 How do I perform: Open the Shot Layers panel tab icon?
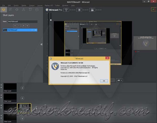click(x=4, y=10)
